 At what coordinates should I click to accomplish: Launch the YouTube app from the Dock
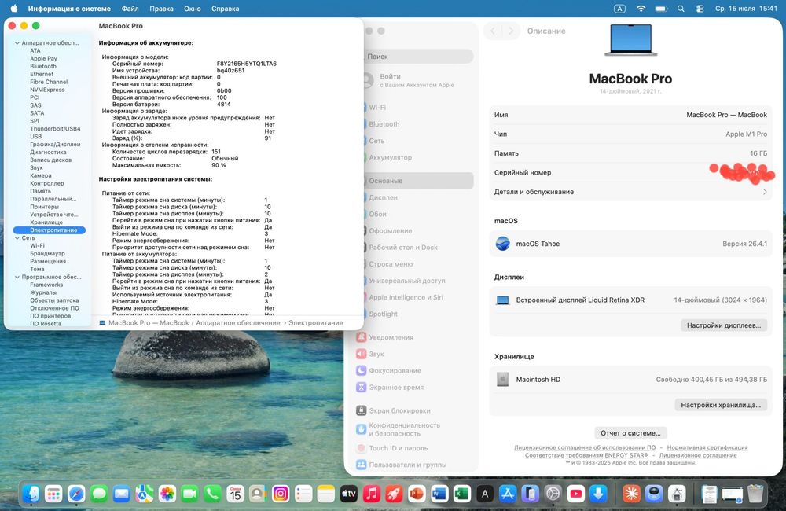click(x=575, y=494)
